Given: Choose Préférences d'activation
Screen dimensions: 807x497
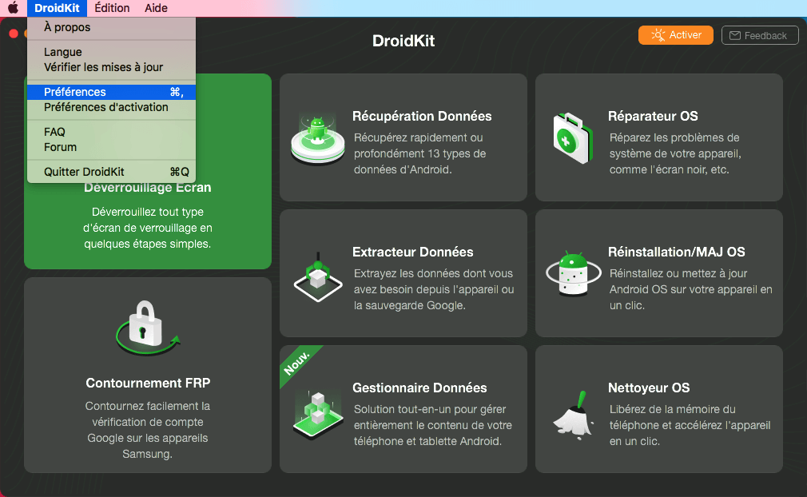Looking at the screenshot, I should click(x=111, y=107).
